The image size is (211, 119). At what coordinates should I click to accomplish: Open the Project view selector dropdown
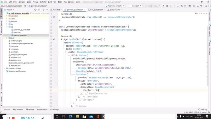click(x=9, y=10)
